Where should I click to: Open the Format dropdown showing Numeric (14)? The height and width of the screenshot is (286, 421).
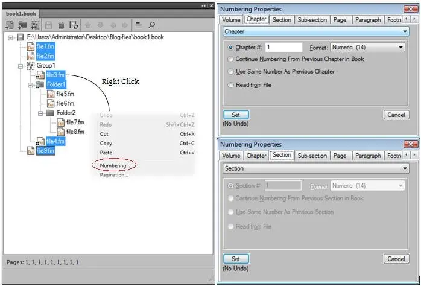[367, 47]
